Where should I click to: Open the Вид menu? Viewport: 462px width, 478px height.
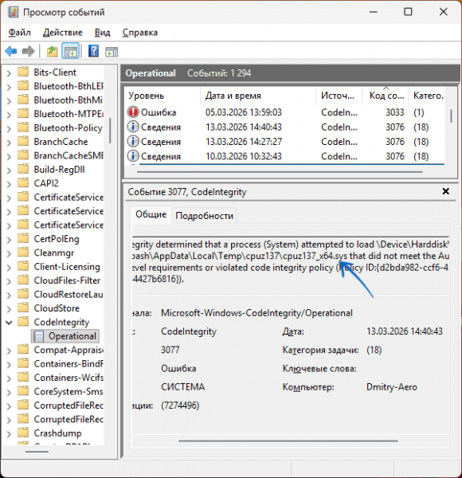103,33
